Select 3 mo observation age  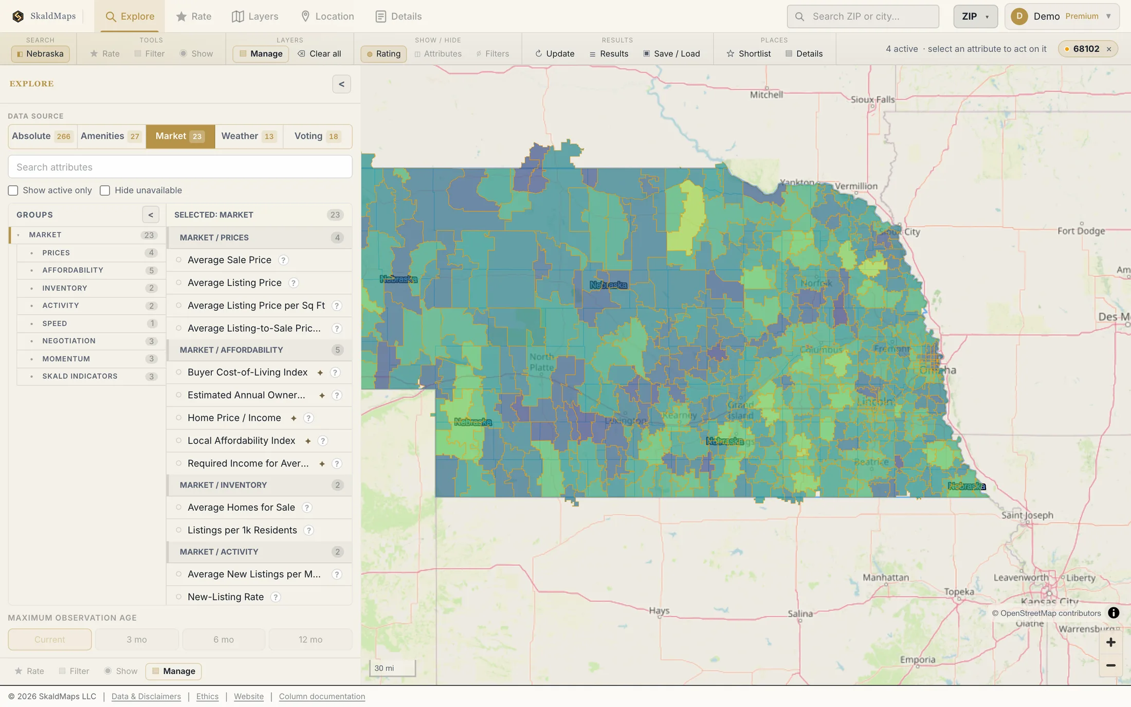137,640
